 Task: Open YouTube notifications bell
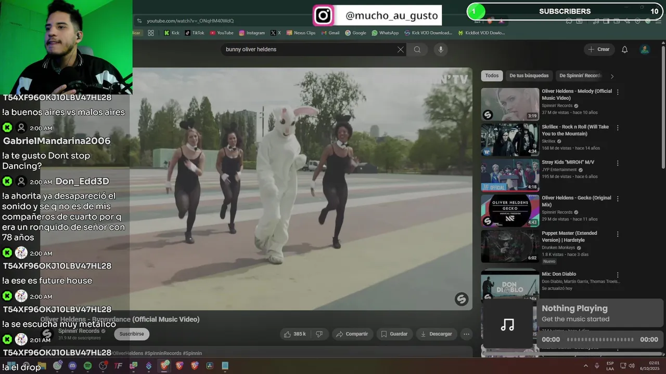625,49
